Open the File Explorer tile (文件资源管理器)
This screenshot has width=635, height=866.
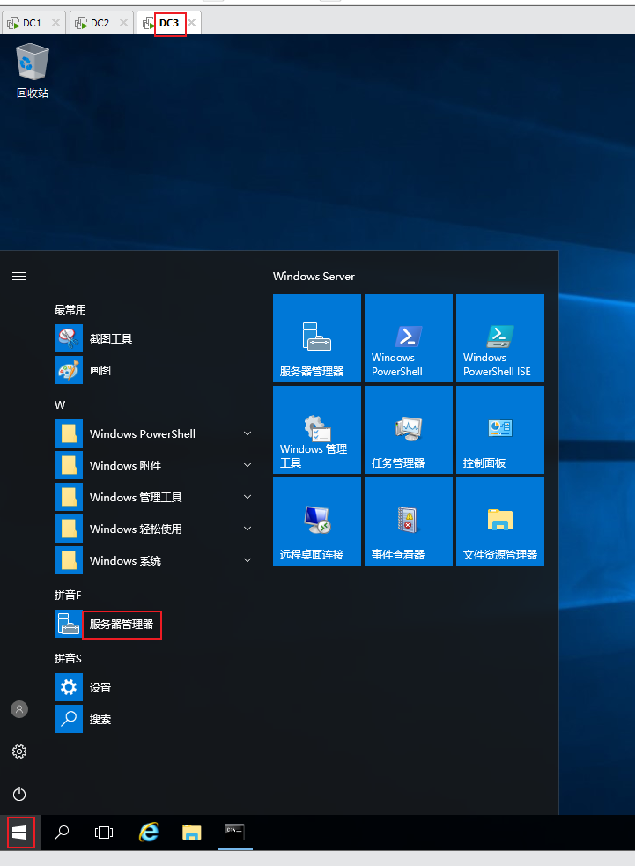pos(500,522)
